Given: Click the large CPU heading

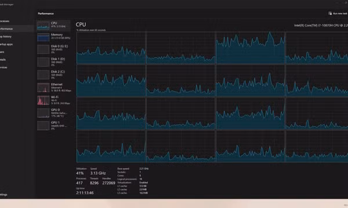Looking at the screenshot, I should tap(81, 24).
